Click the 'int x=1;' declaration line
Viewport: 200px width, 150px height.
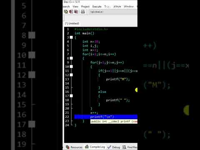pos(90,50)
